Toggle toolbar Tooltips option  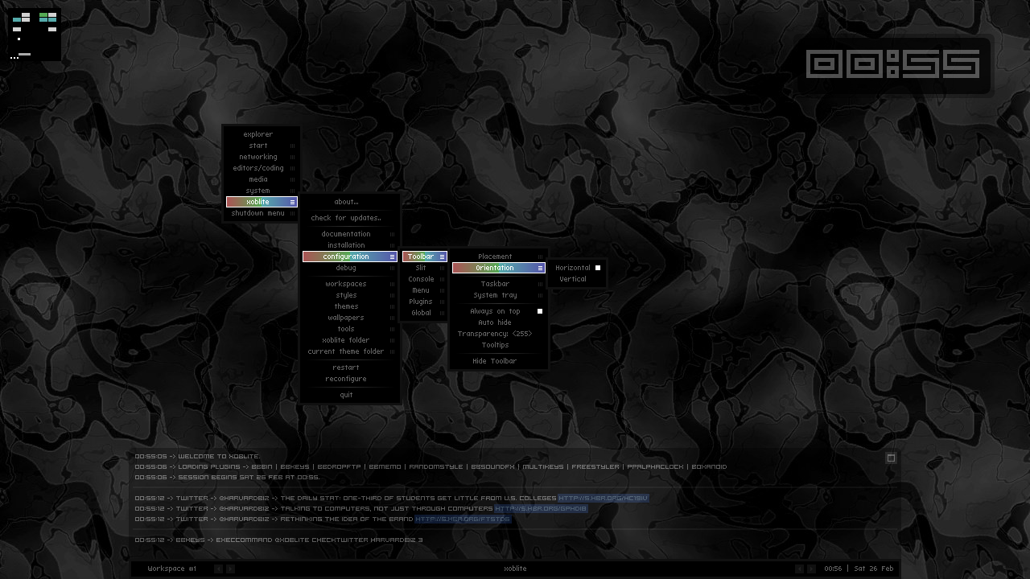pyautogui.click(x=498, y=345)
